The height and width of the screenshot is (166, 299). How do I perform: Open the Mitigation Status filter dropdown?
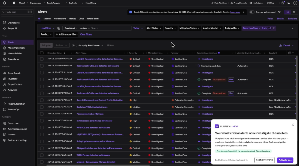click(189, 28)
